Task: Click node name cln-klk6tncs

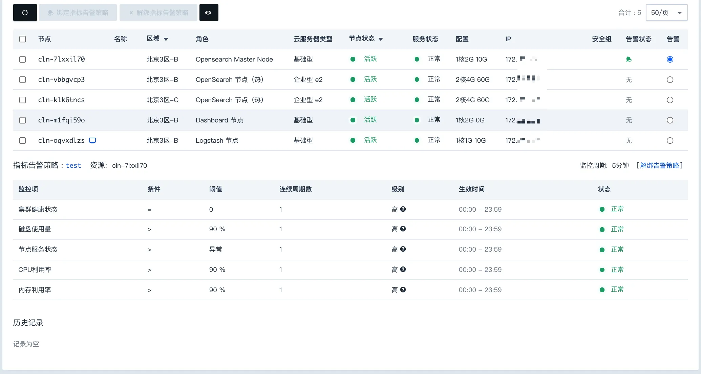Action: pyautogui.click(x=62, y=100)
